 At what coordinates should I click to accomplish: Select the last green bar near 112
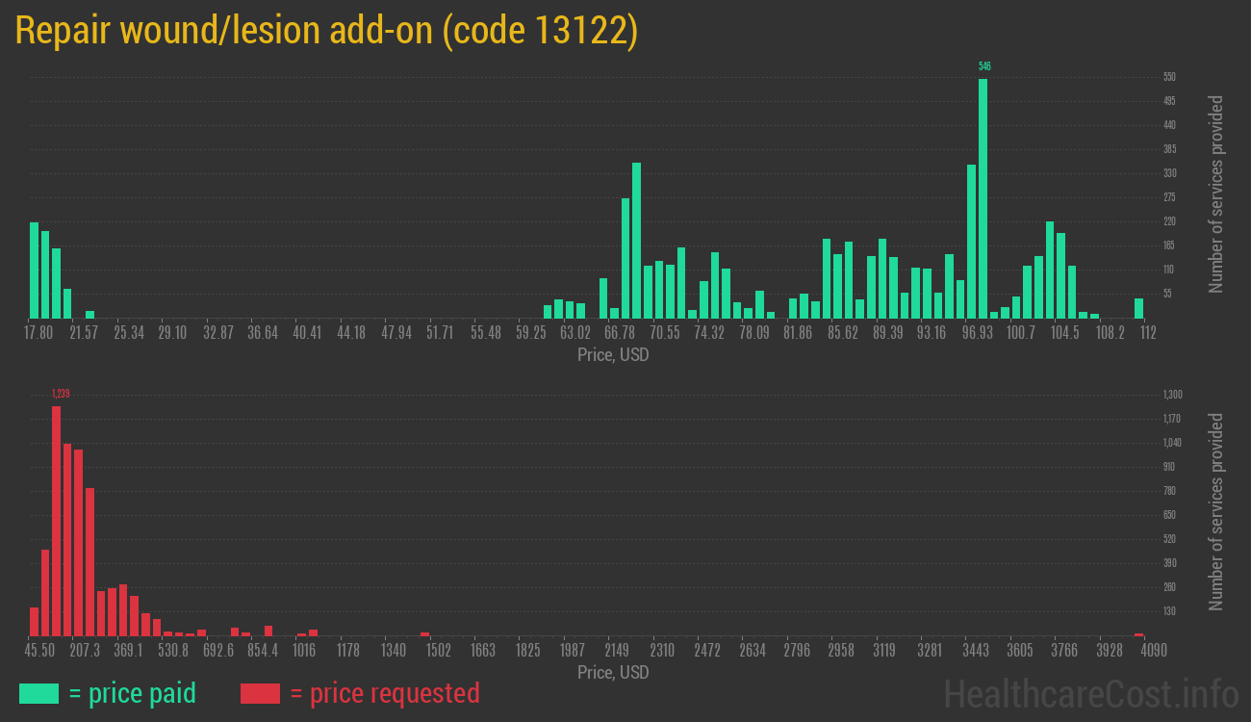(1138, 308)
